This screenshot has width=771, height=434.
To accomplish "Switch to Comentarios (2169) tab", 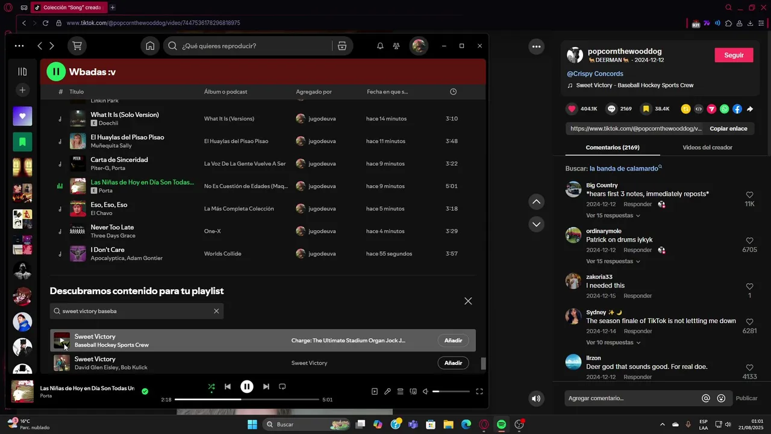I will click(613, 148).
